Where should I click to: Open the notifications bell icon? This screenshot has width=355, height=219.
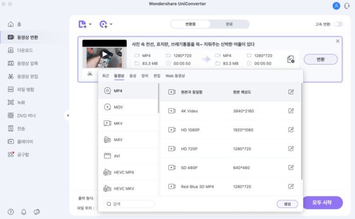tap(23, 212)
